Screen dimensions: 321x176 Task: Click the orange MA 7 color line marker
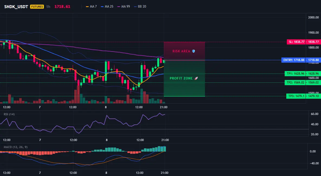tap(87, 7)
